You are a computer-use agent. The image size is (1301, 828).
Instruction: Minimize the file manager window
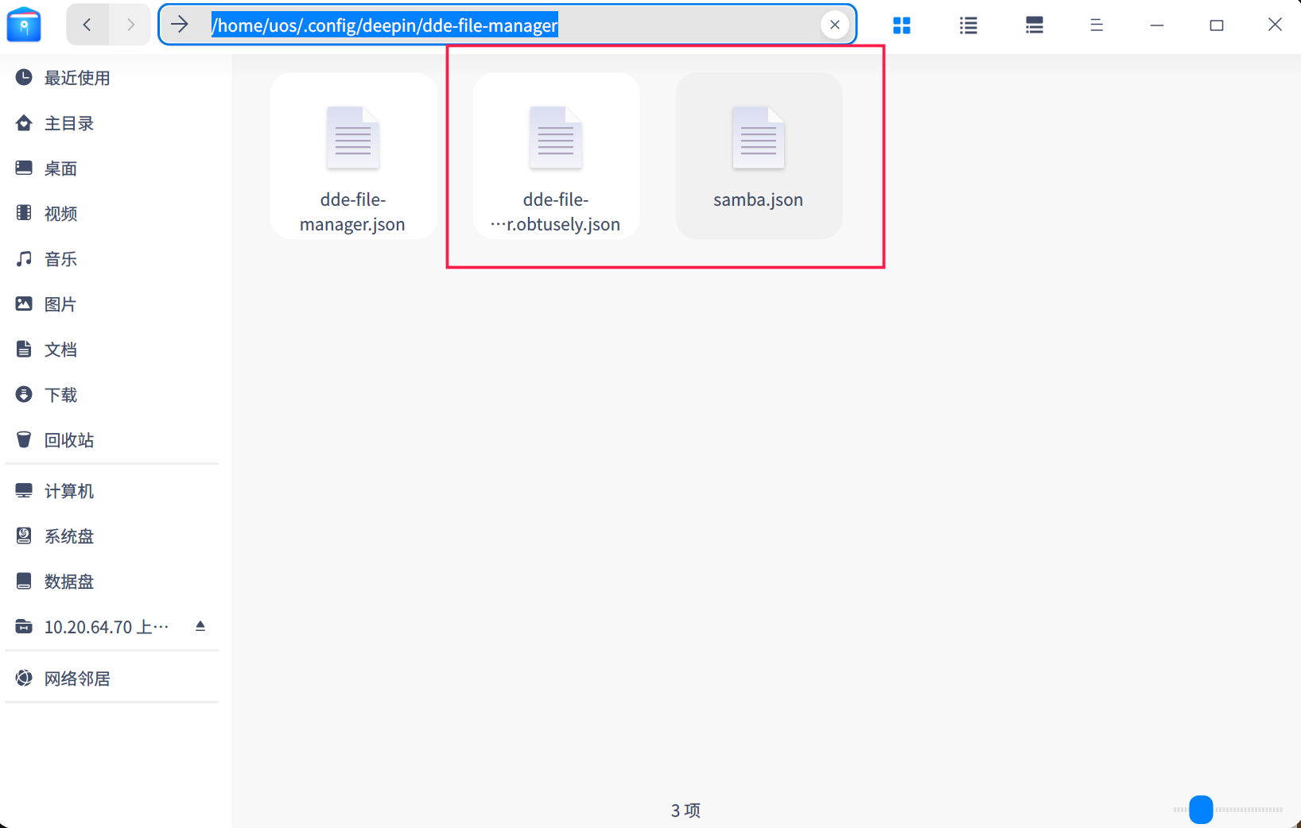pyautogui.click(x=1157, y=25)
